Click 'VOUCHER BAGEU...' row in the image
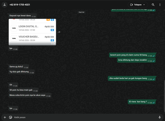The height and width of the screenshot is (121, 165). (32, 38)
